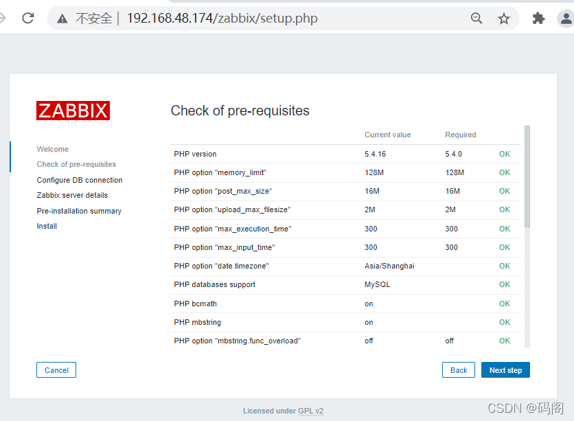Click the pre-requisites list scrollbar thumb
The height and width of the screenshot is (421, 574).
(x=527, y=177)
